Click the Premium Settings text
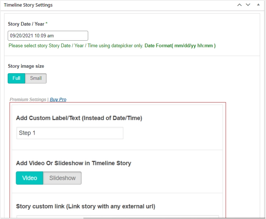The height and width of the screenshot is (219, 266). 28,100
